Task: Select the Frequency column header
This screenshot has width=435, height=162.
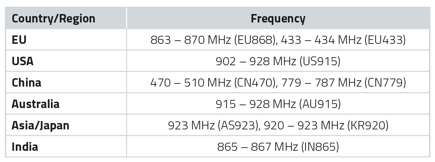Action: tap(278, 19)
